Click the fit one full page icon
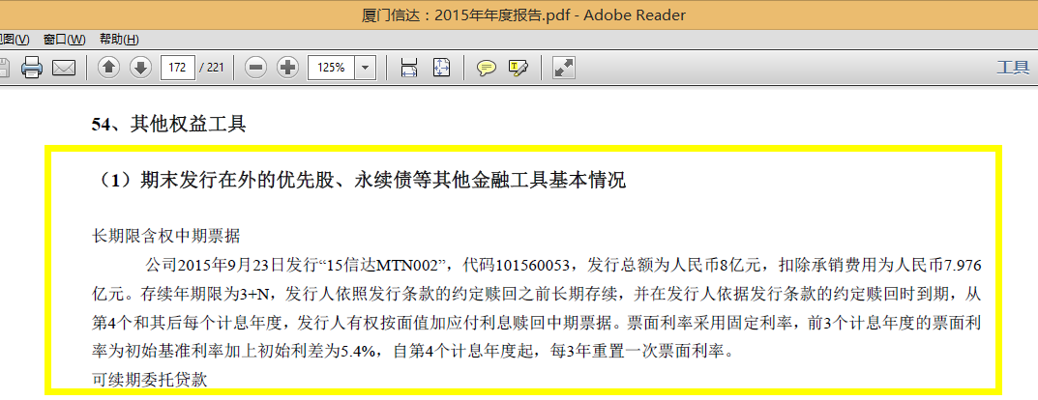 pos(441,68)
